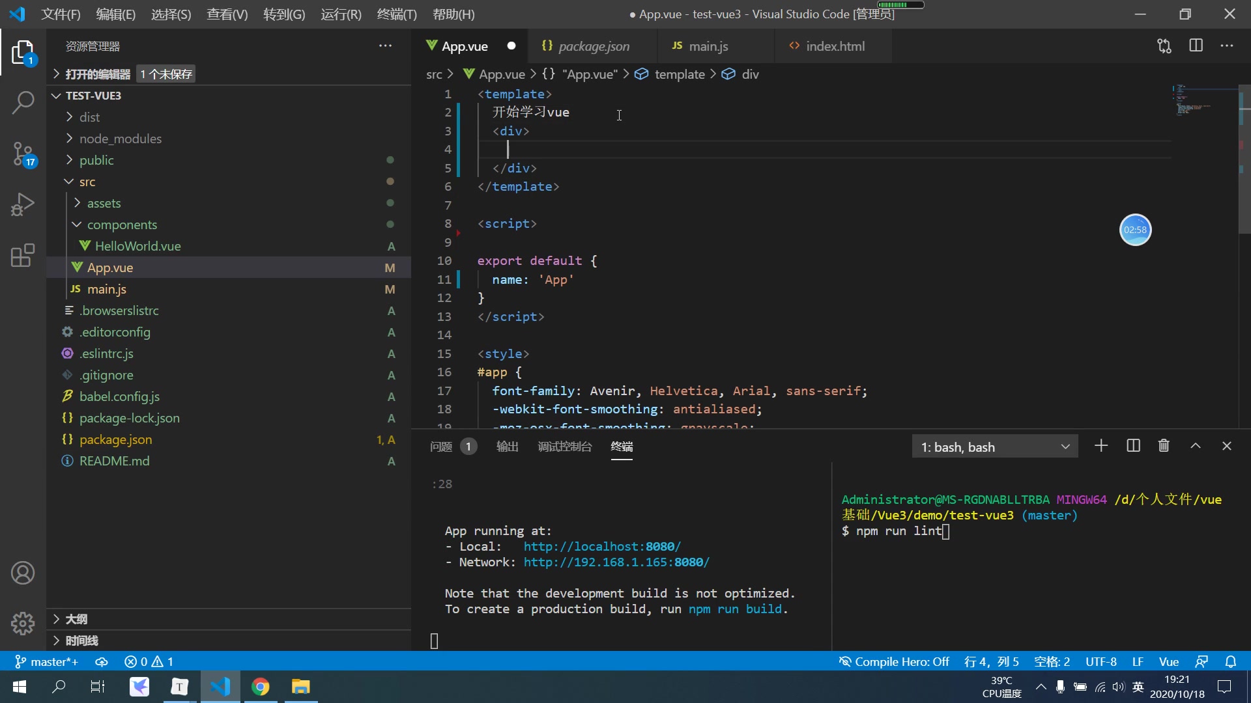Open README.md in explorer
The height and width of the screenshot is (703, 1251).
(228, 461)
